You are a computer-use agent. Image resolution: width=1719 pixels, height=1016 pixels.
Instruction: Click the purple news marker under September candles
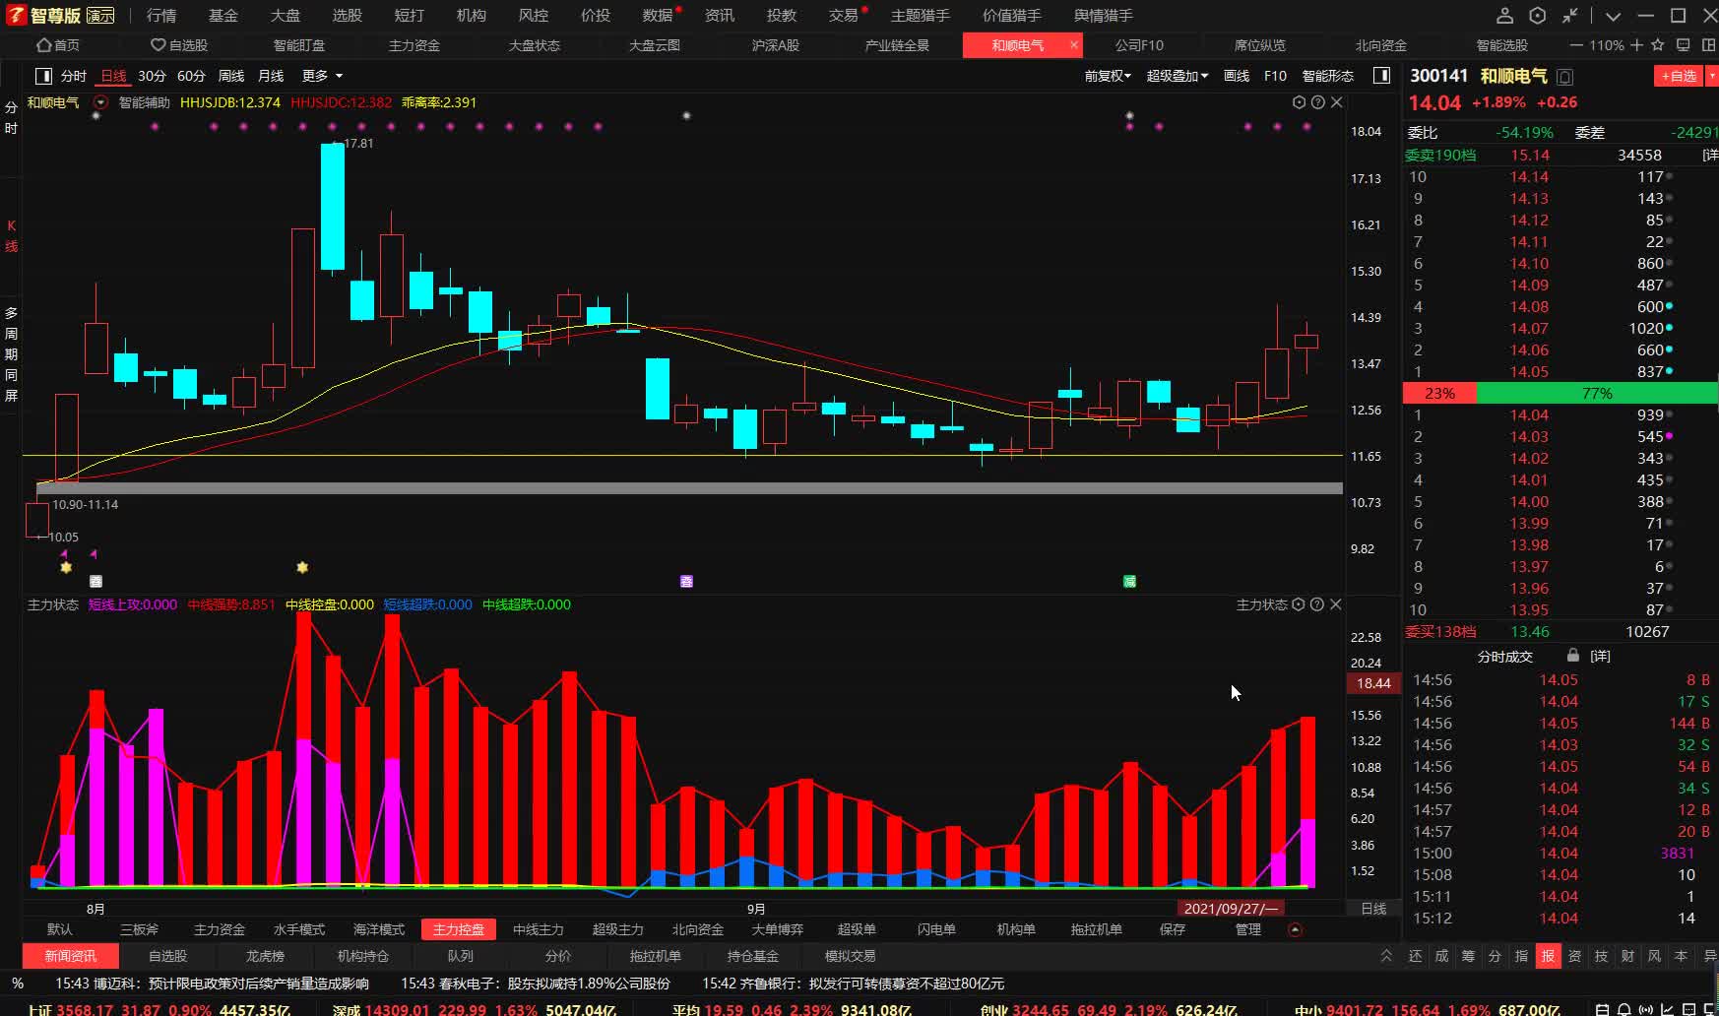point(686,582)
